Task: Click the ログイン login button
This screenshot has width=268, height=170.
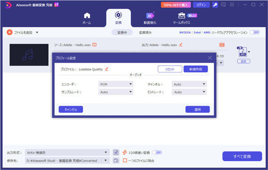Action: (x=201, y=5)
